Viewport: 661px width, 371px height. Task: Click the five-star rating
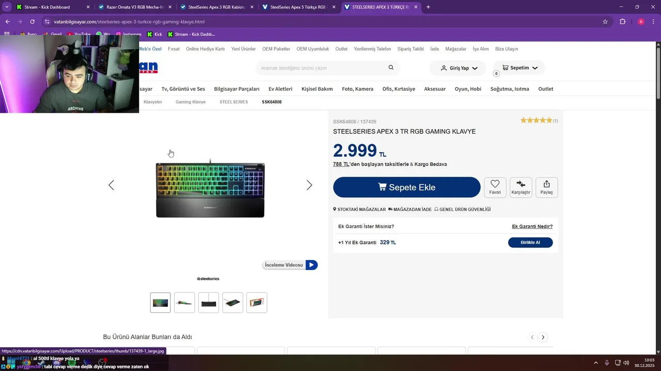(x=536, y=121)
